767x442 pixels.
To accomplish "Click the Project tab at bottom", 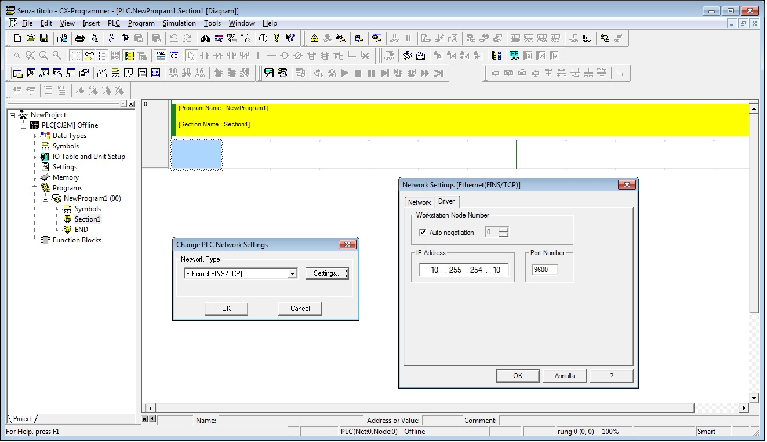I will coord(22,419).
